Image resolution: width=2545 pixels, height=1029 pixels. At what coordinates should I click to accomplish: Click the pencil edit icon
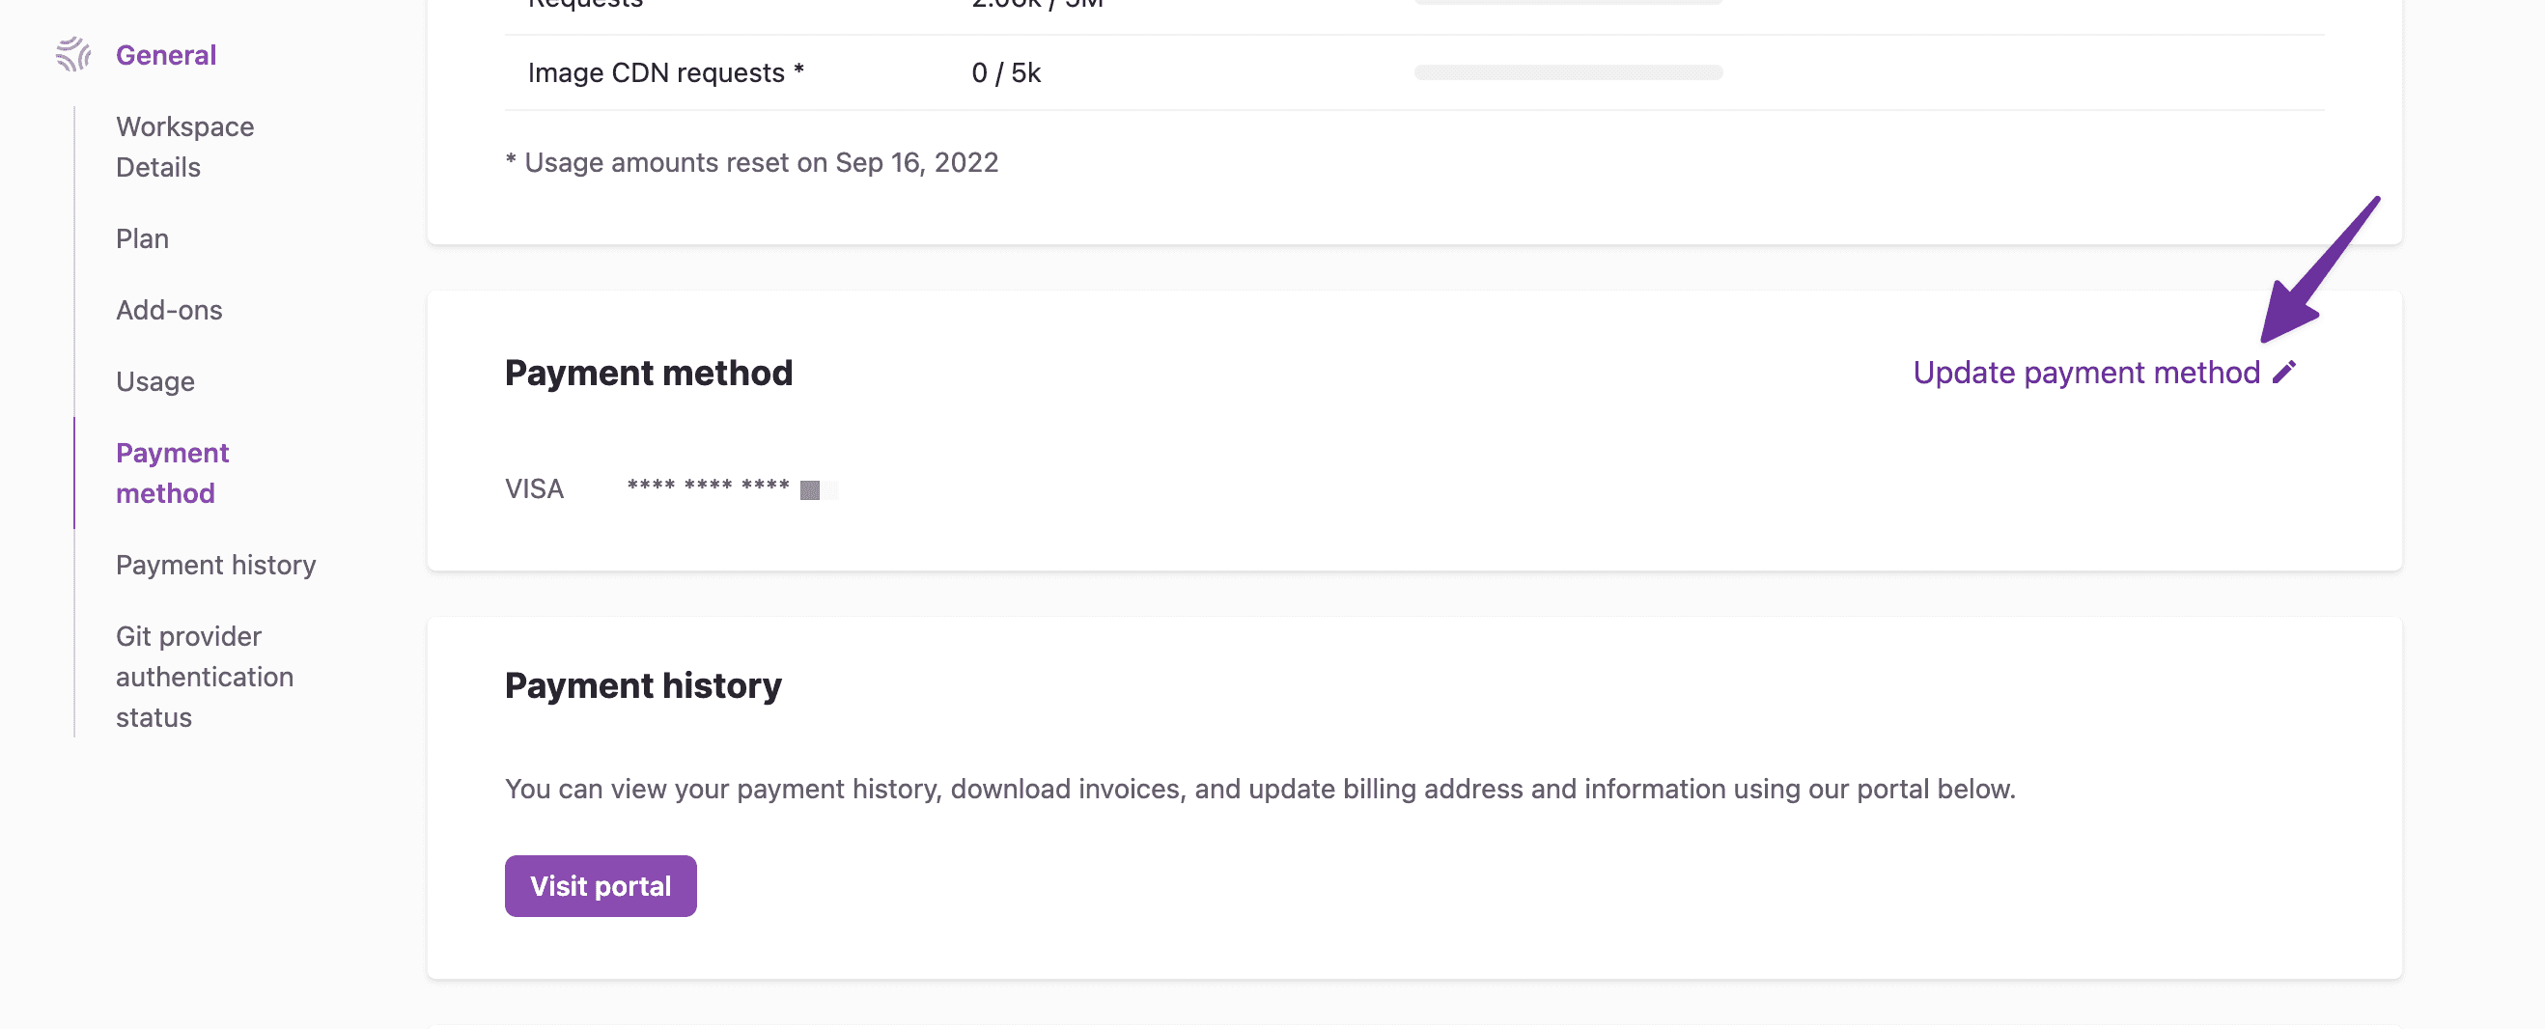[2284, 372]
